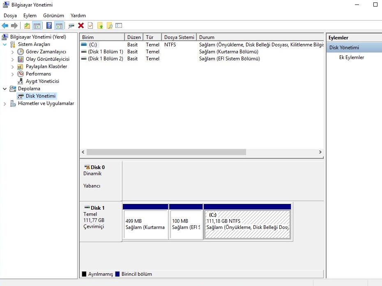This screenshot has height=286, width=382.
Task: Open Help via the question mark icon
Action: pyautogui.click(x=49, y=26)
